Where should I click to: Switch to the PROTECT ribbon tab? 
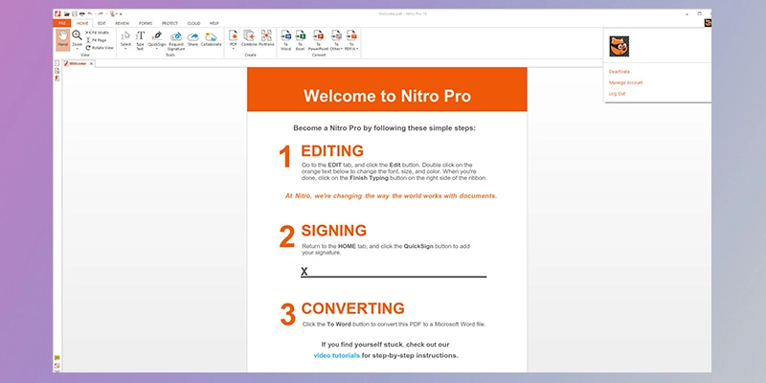170,23
